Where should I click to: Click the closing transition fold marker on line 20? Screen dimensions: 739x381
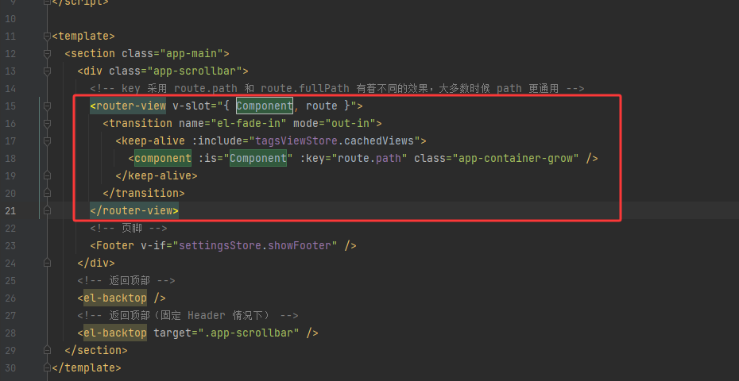(x=47, y=193)
